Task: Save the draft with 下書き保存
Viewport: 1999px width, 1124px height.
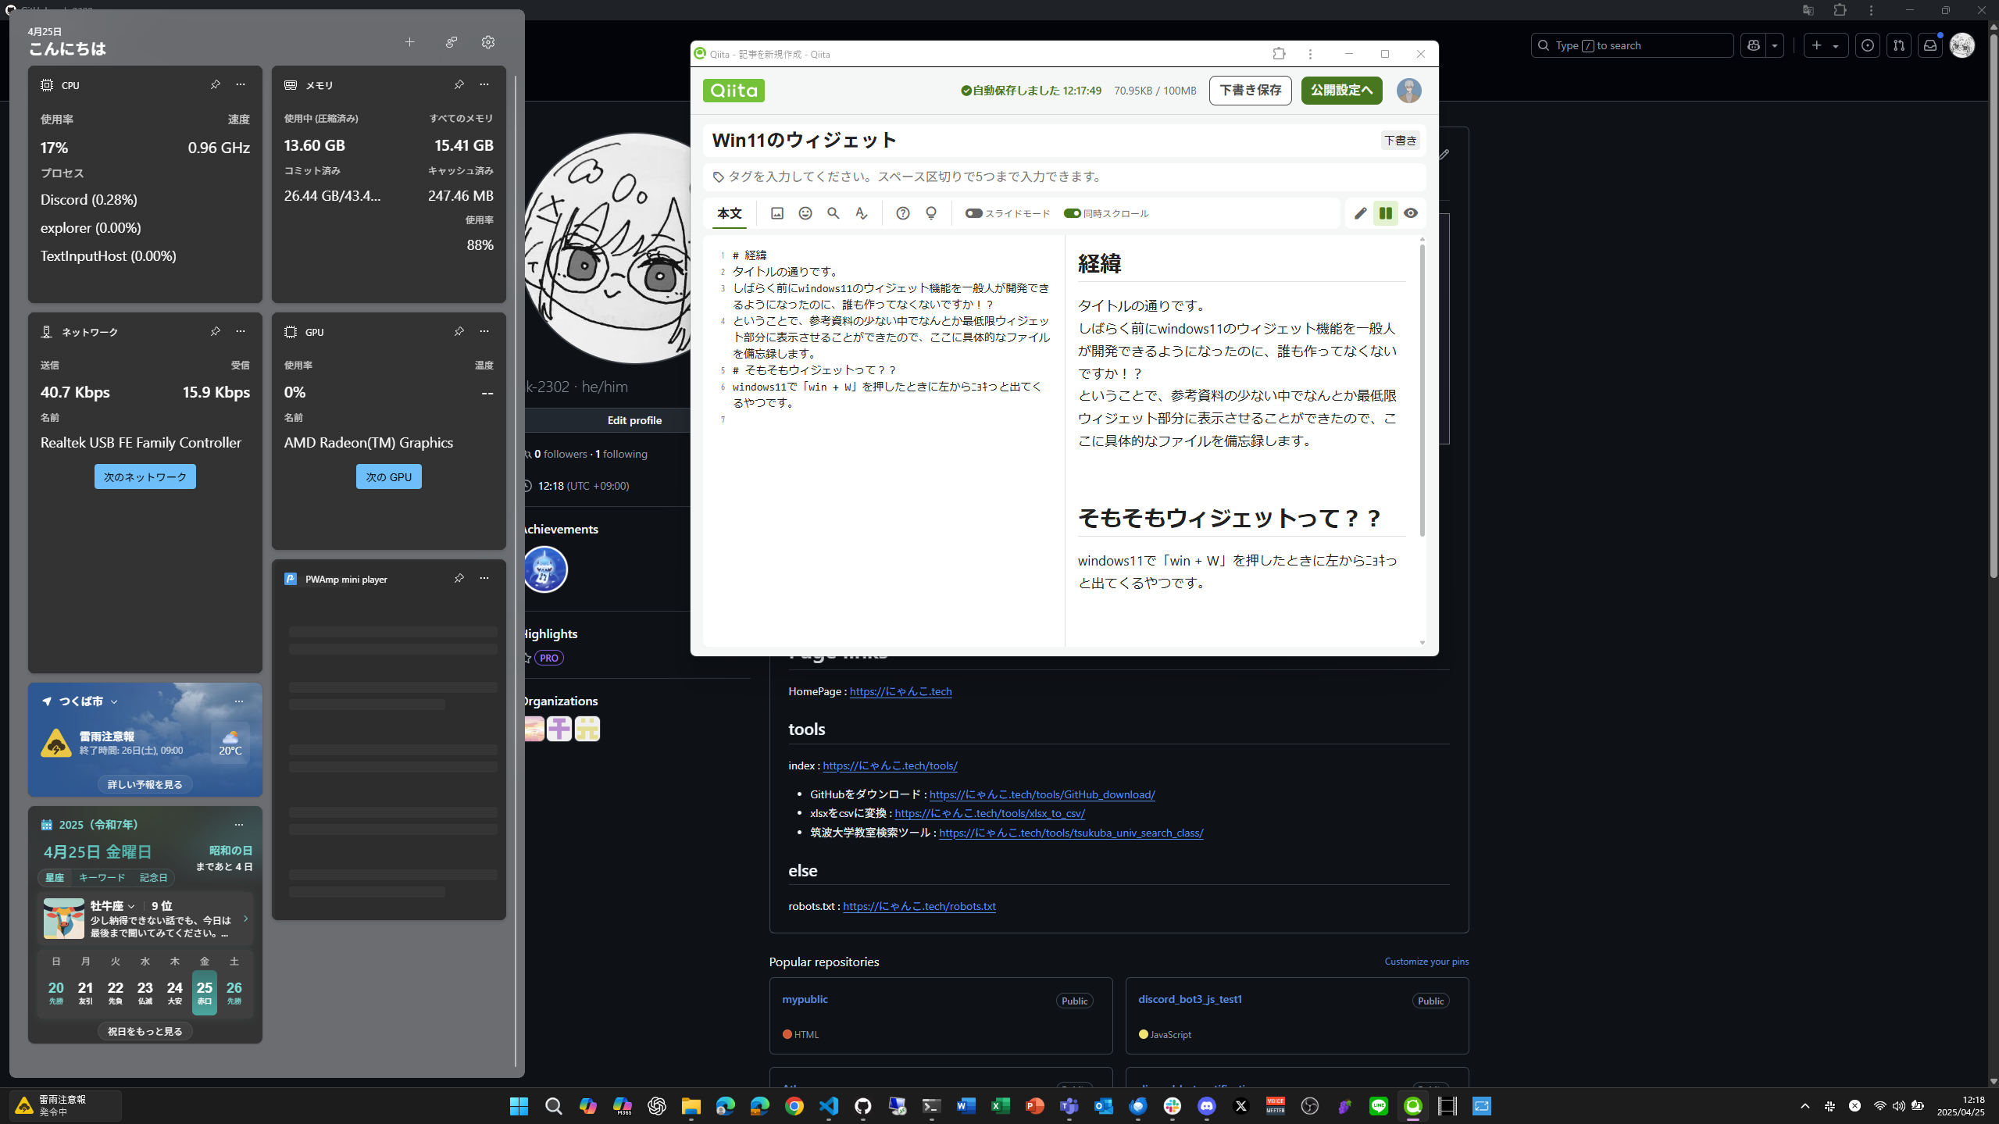Action: point(1249,91)
